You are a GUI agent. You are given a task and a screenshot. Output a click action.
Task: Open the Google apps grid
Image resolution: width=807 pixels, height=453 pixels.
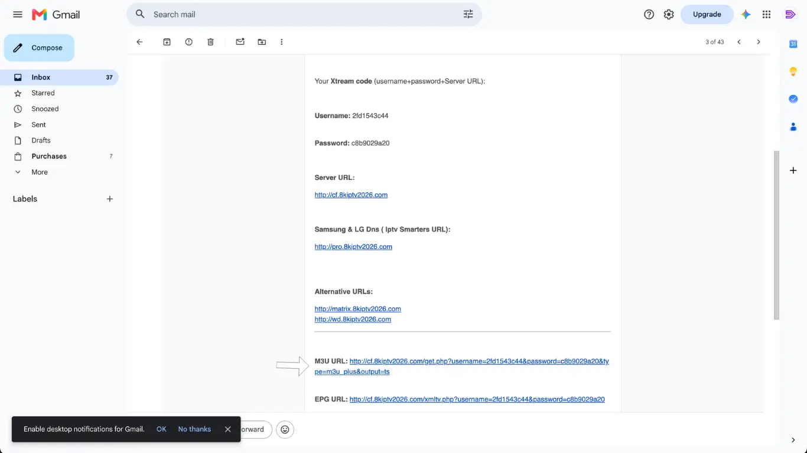pos(766,14)
